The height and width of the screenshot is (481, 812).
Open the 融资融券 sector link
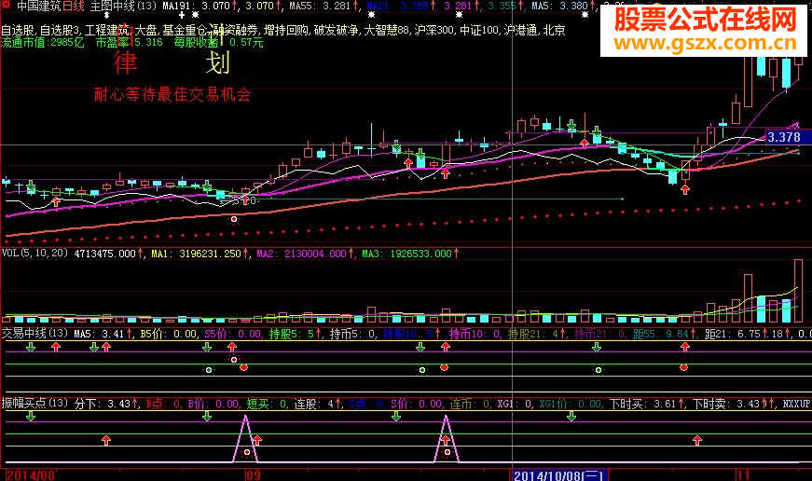(x=235, y=31)
